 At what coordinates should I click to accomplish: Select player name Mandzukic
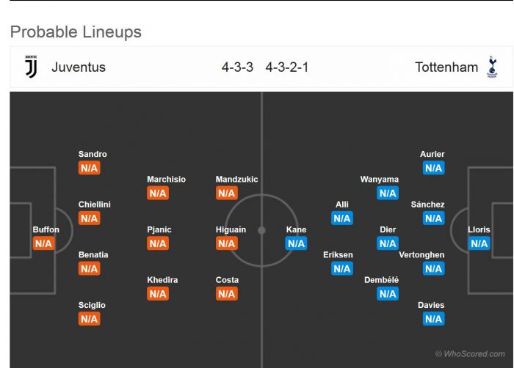pyautogui.click(x=236, y=180)
